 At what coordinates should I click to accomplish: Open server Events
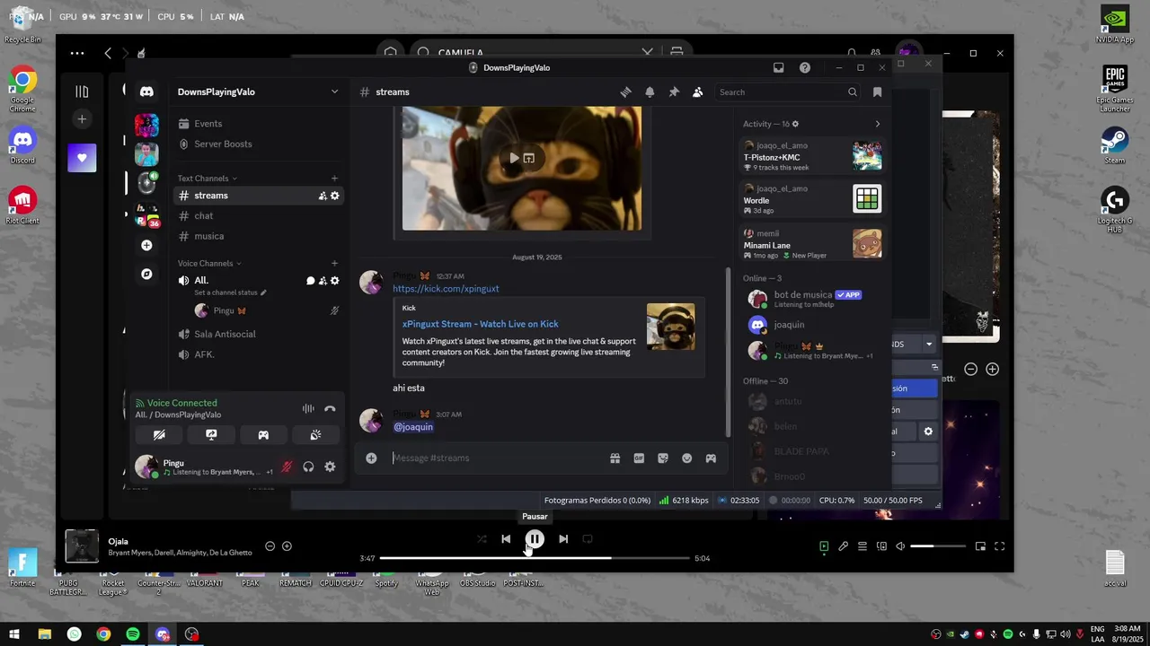tap(208, 124)
